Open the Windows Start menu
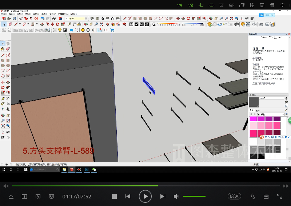 pyautogui.click(x=3, y=169)
